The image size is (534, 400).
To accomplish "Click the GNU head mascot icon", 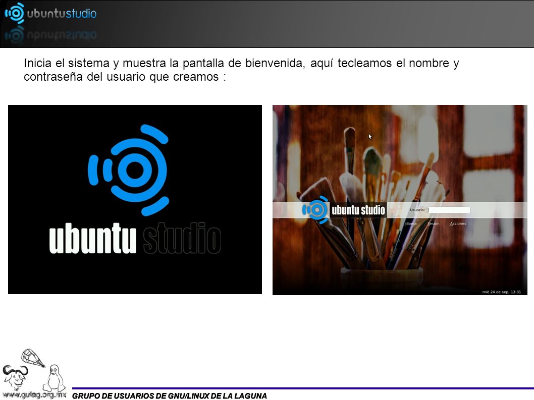I will coord(15,377).
